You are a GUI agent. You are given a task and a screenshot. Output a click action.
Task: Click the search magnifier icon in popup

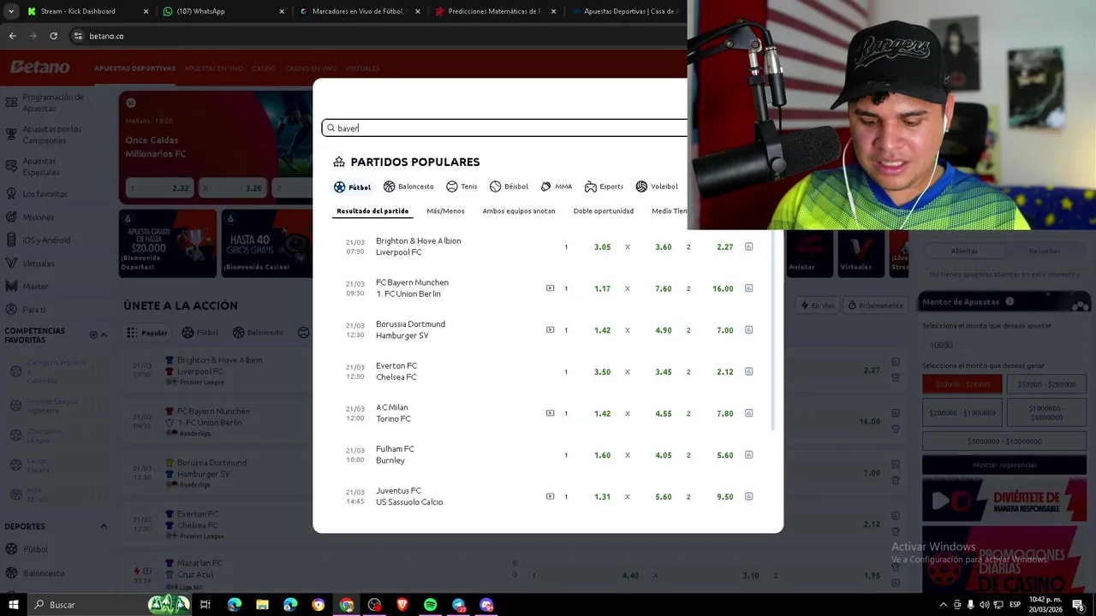pyautogui.click(x=331, y=128)
